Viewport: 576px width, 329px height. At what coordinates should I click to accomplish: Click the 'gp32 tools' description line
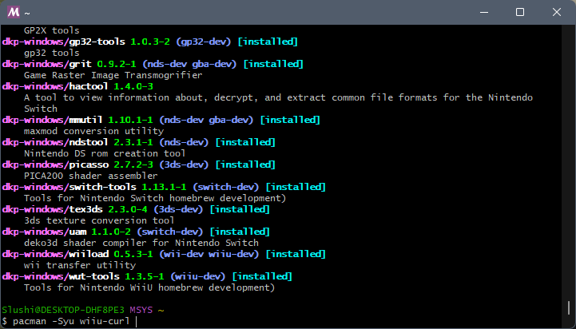(x=52, y=53)
